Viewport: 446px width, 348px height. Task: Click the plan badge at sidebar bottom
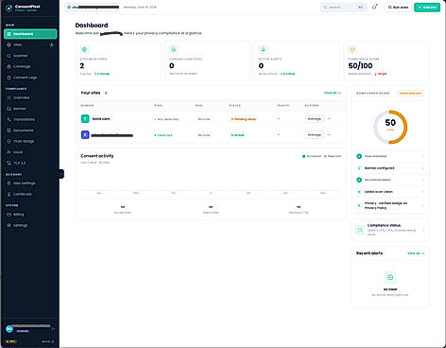pos(10,341)
